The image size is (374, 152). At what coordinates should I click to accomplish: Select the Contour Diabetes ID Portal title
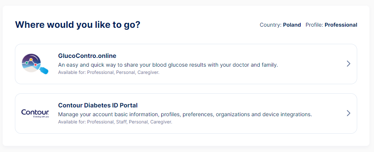(98, 106)
